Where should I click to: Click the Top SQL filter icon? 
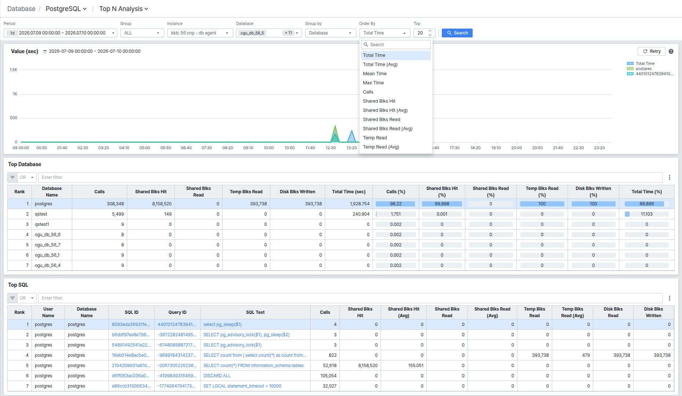[12, 298]
